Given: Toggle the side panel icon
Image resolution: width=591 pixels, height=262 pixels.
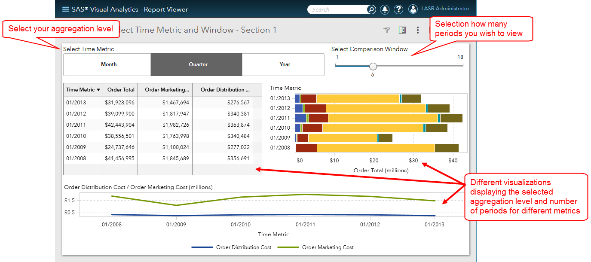Looking at the screenshot, I should [402, 30].
